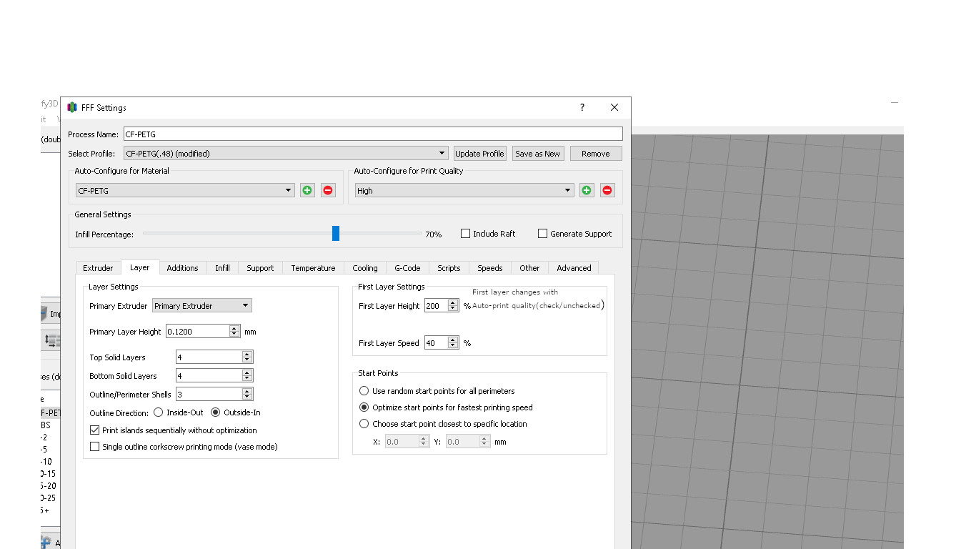This screenshot has width=976, height=549.
Task: Click the First Layer Speed value field
Action: (x=436, y=342)
